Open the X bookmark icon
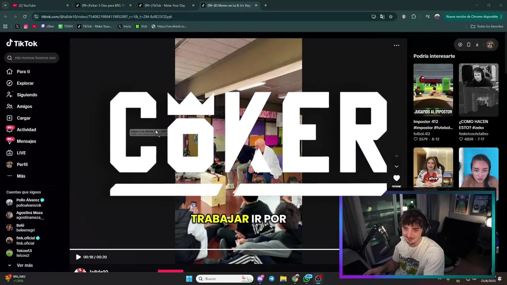This screenshot has height=285, width=507. point(17,27)
